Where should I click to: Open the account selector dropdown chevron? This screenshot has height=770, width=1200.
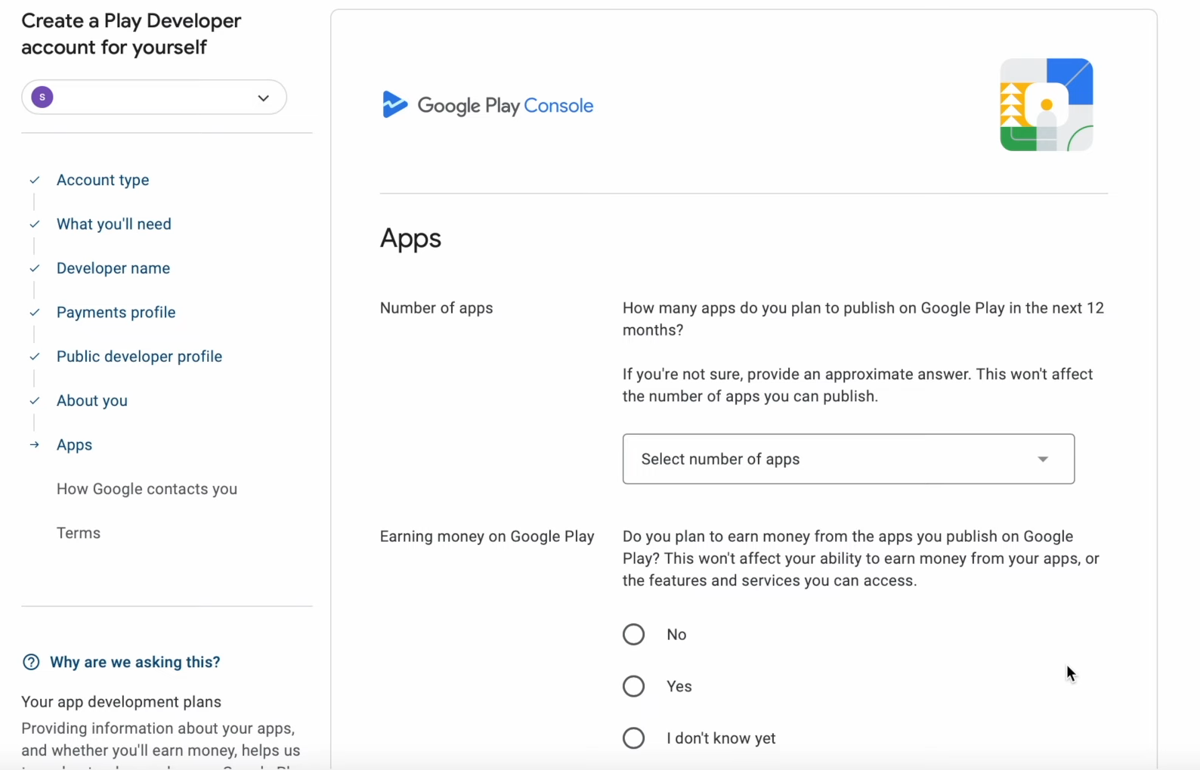(x=263, y=97)
